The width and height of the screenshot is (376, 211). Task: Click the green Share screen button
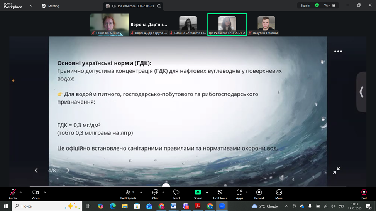[198, 194]
